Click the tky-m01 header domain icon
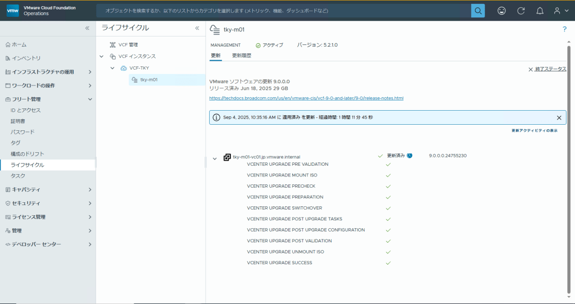Screen dimensions: 575x304 pos(215,30)
